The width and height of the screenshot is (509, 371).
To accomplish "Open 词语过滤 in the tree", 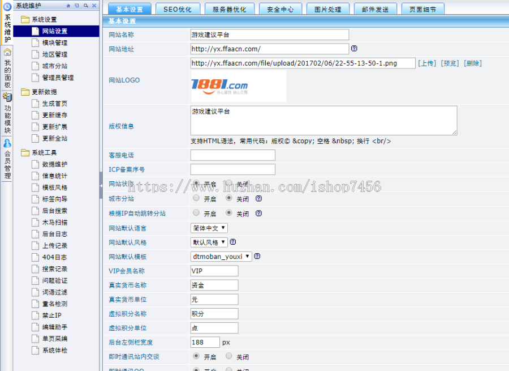I will tap(55, 292).
